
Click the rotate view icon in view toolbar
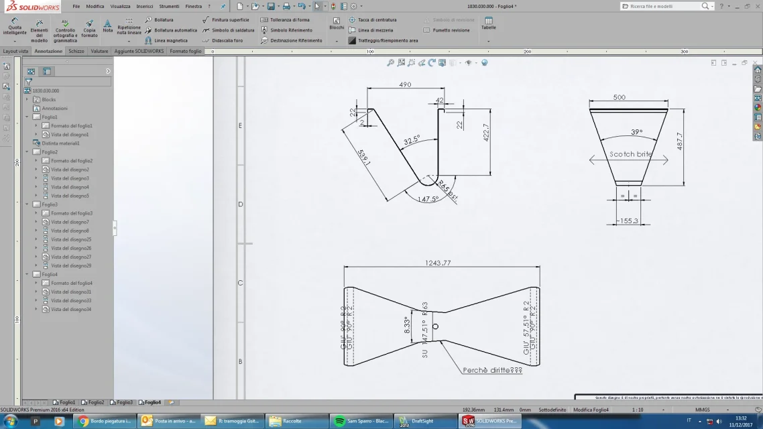(432, 63)
